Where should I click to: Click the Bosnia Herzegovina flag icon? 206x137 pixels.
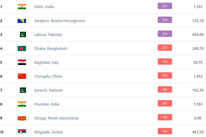22,20
